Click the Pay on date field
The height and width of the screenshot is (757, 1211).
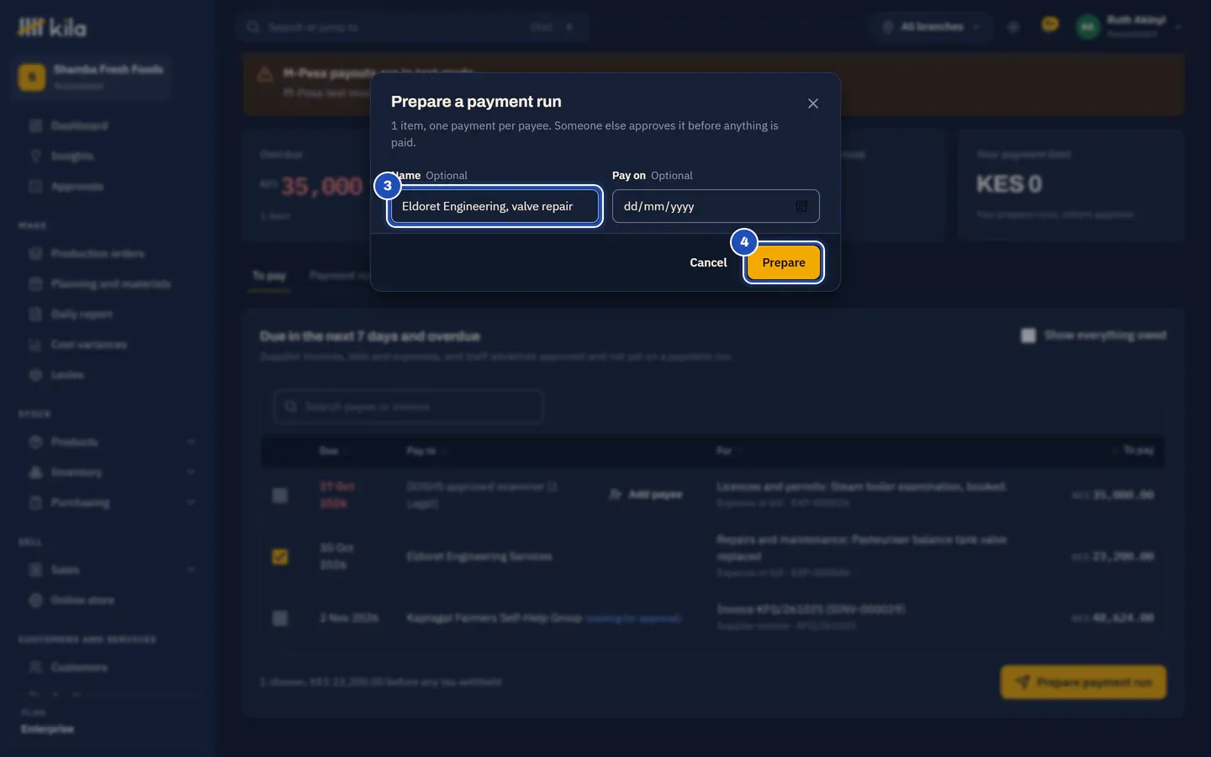(x=716, y=206)
